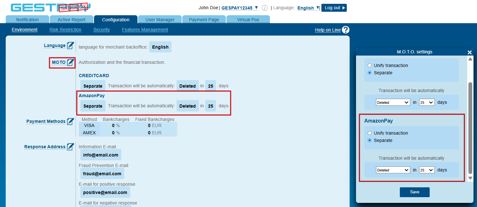Open the Security section link

(102, 30)
